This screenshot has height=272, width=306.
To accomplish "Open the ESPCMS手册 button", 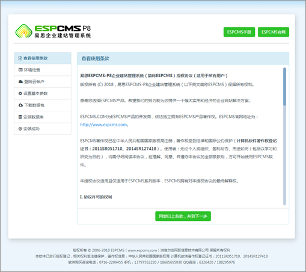I will pyautogui.click(x=239, y=32).
